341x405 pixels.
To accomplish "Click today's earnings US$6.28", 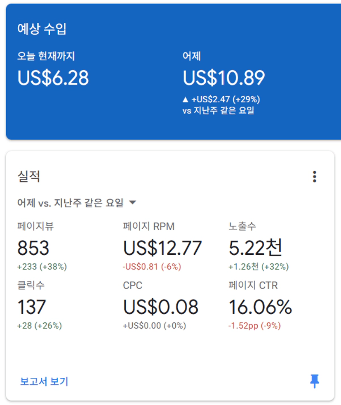I will pyautogui.click(x=53, y=78).
